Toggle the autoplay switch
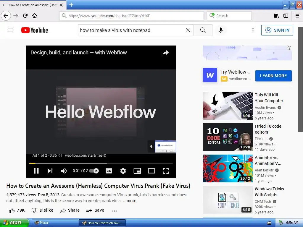 point(94,171)
